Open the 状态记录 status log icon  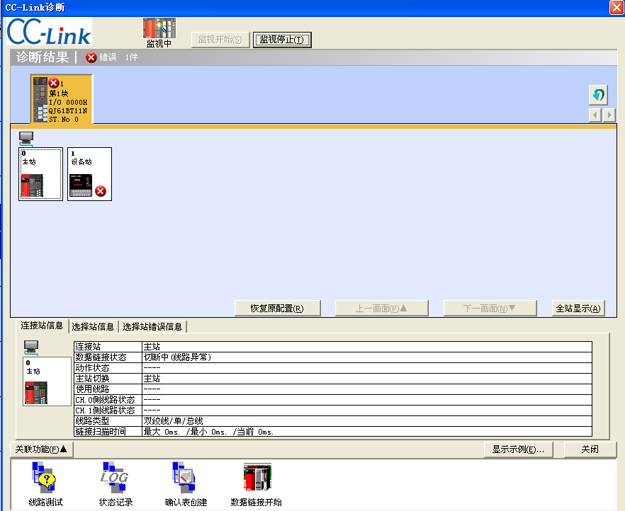tap(116, 479)
